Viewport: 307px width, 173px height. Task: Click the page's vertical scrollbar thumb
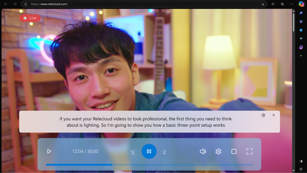click(293, 22)
